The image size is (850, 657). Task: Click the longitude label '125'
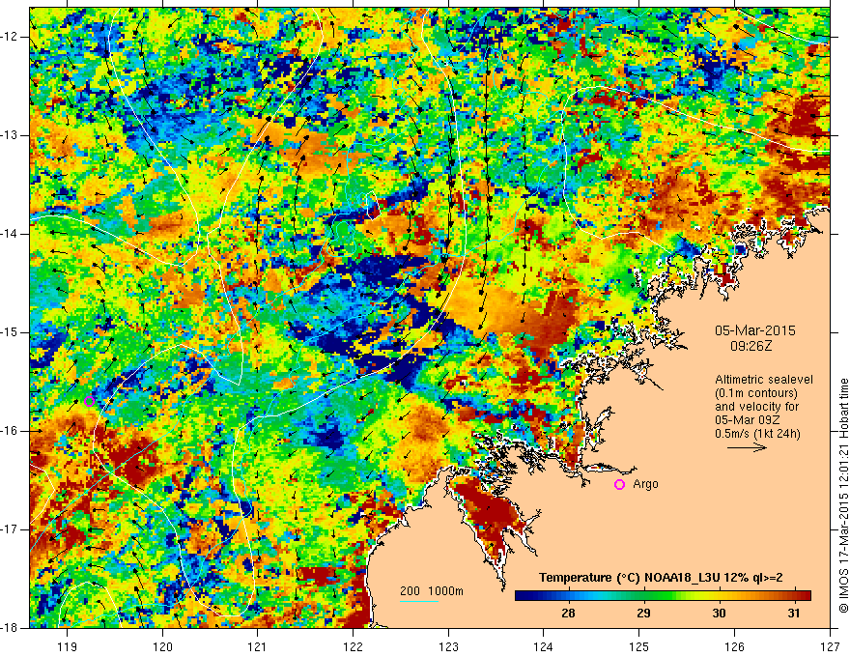[x=639, y=646]
